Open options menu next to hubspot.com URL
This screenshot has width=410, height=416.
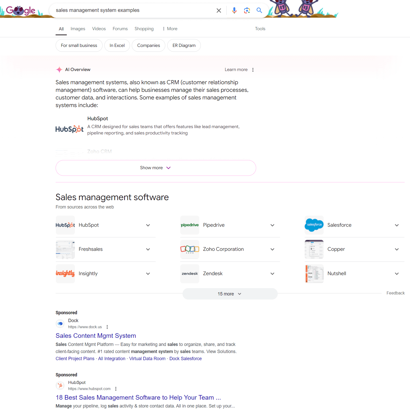116,389
